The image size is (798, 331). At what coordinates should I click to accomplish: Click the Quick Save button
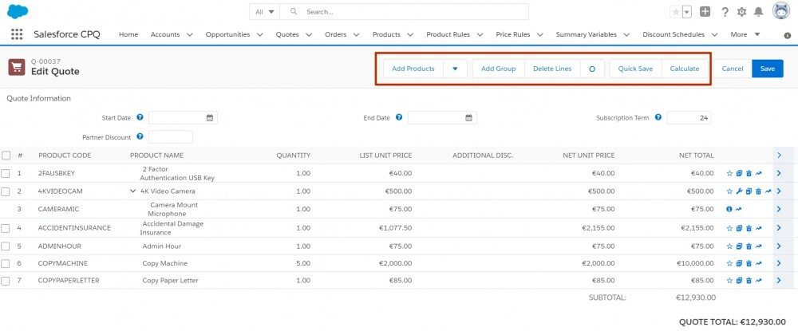pos(636,69)
